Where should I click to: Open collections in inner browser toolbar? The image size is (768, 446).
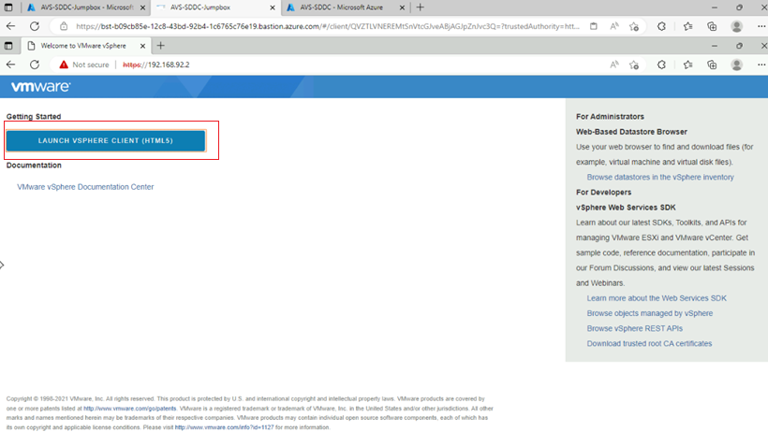coord(712,65)
